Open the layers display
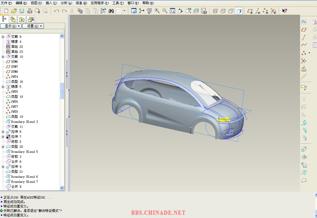The width and height of the screenshot is (317, 218). tap(196, 11)
